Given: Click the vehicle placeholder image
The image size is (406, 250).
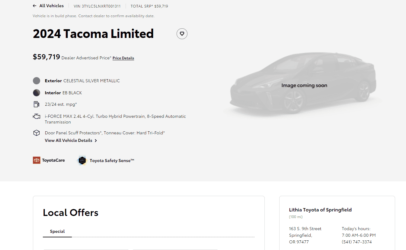Looking at the screenshot, I should click(x=304, y=85).
